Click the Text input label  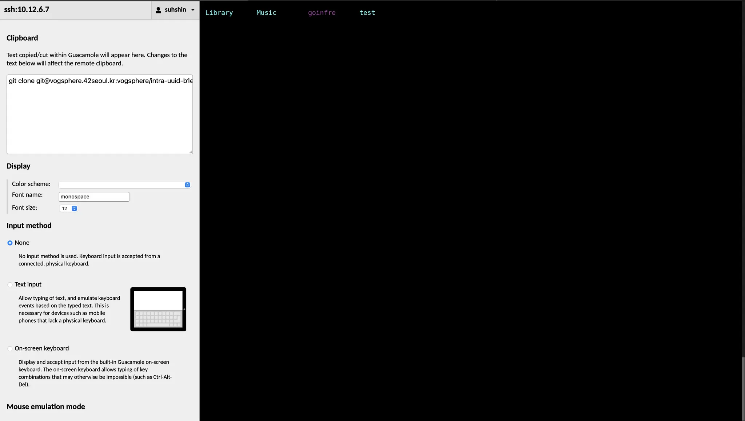(x=28, y=284)
